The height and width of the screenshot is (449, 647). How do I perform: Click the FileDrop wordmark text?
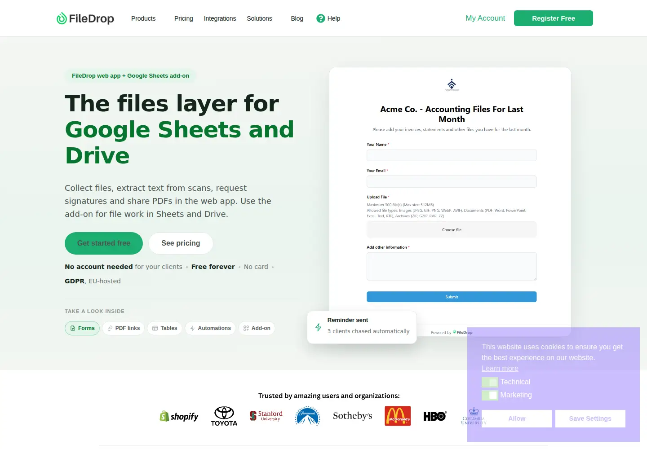point(91,18)
